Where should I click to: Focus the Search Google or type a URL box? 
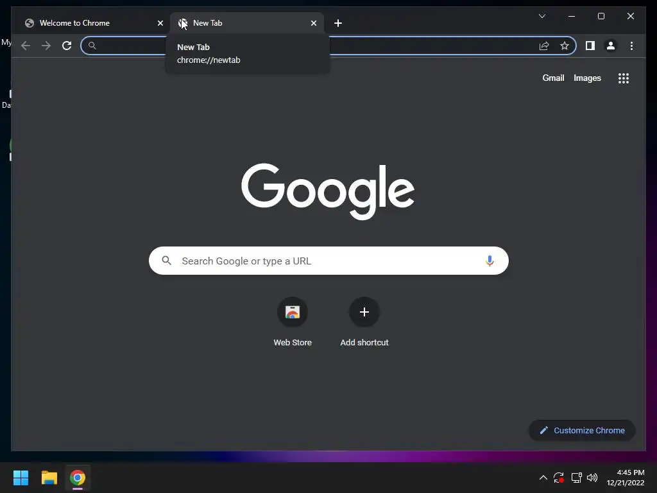(328, 261)
